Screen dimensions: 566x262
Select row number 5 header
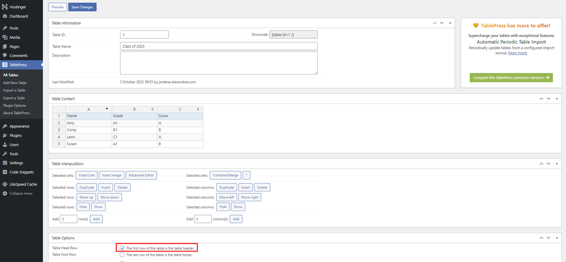59,144
